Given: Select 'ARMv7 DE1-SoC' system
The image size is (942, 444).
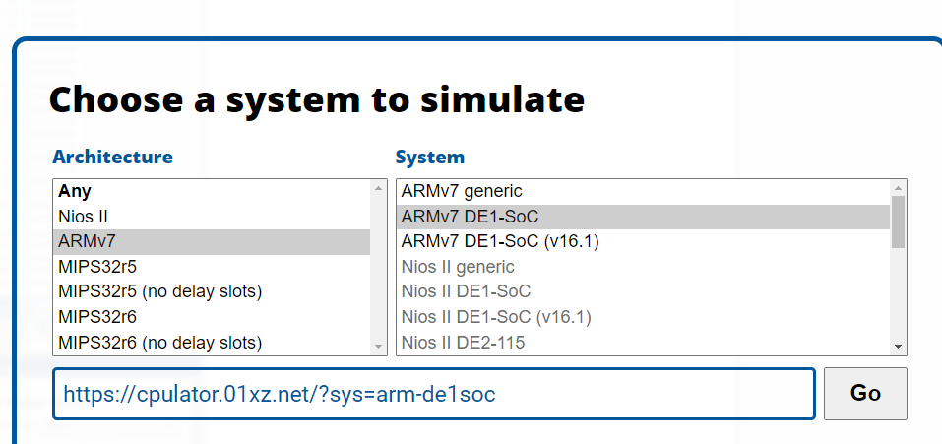Looking at the screenshot, I should (x=643, y=217).
